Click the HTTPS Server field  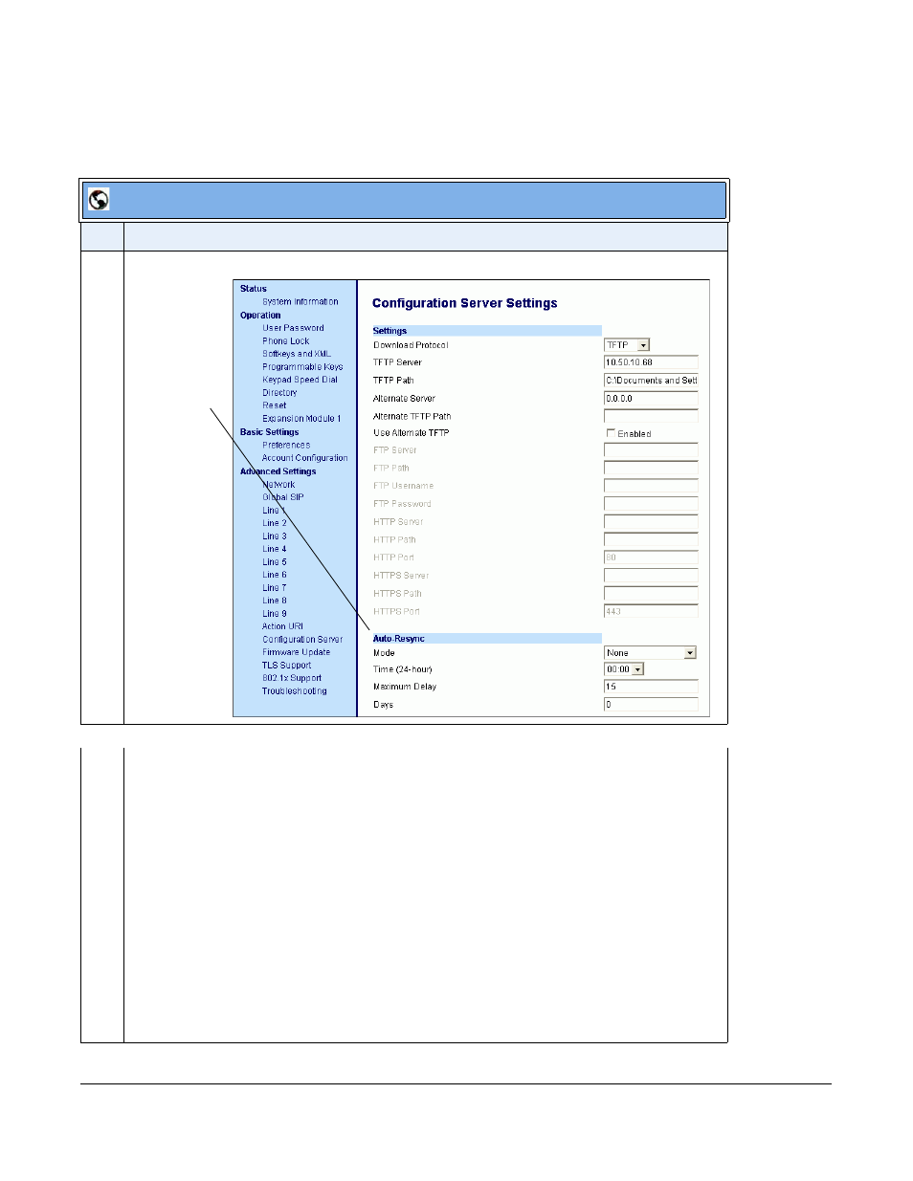pos(651,576)
